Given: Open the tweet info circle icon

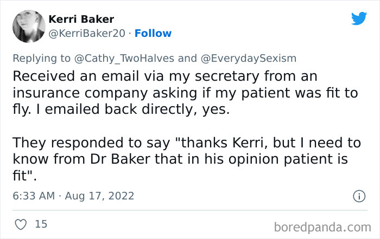Looking at the screenshot, I should pos(358,196).
